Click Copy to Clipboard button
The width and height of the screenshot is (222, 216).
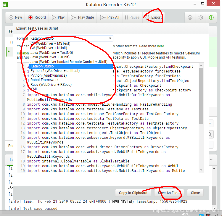[133, 193]
